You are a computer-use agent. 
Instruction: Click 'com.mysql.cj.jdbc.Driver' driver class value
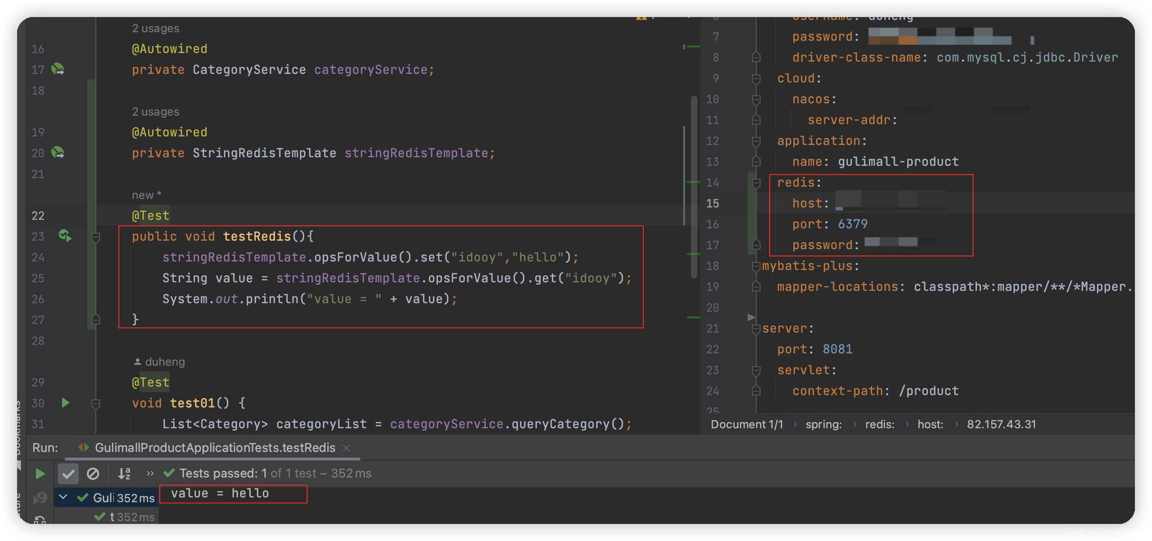1027,57
